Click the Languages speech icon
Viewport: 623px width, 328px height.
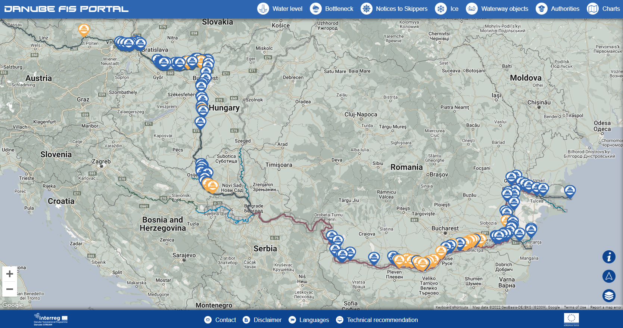[x=292, y=320]
